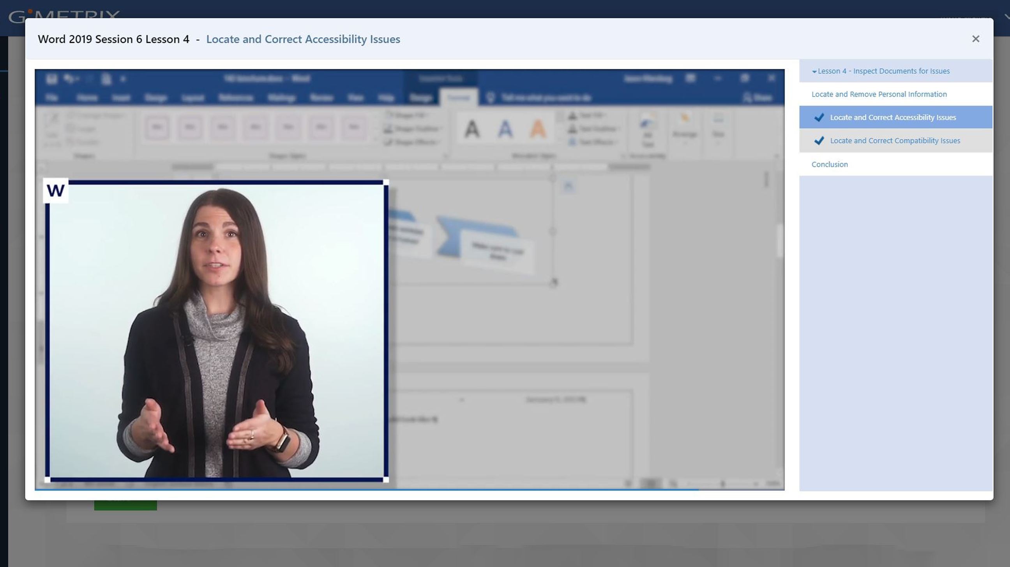The image size is (1010, 567).
Task: Close the lesson dialog with the X
Action: click(975, 39)
